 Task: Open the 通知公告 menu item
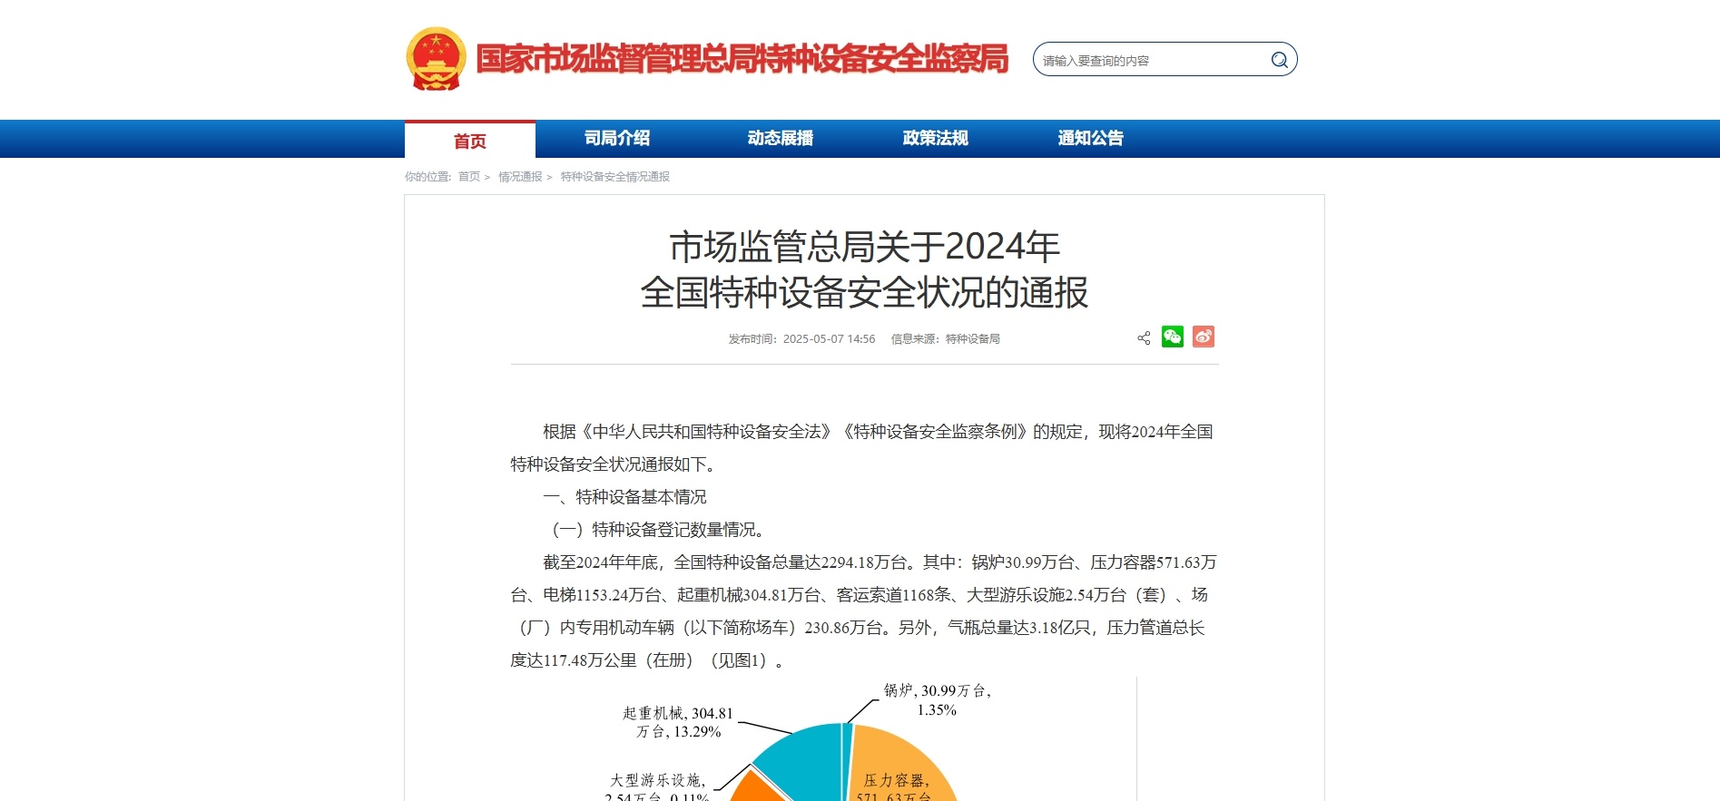point(1091,138)
